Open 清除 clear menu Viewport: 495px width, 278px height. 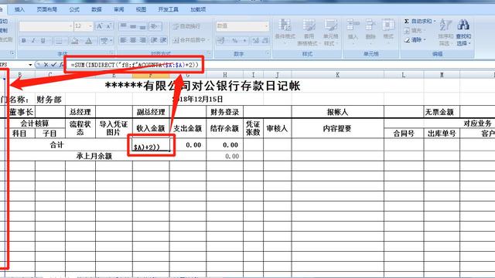tap(415, 39)
